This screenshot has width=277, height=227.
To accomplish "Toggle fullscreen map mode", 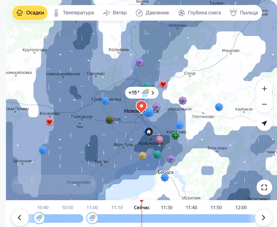I will (x=264, y=187).
